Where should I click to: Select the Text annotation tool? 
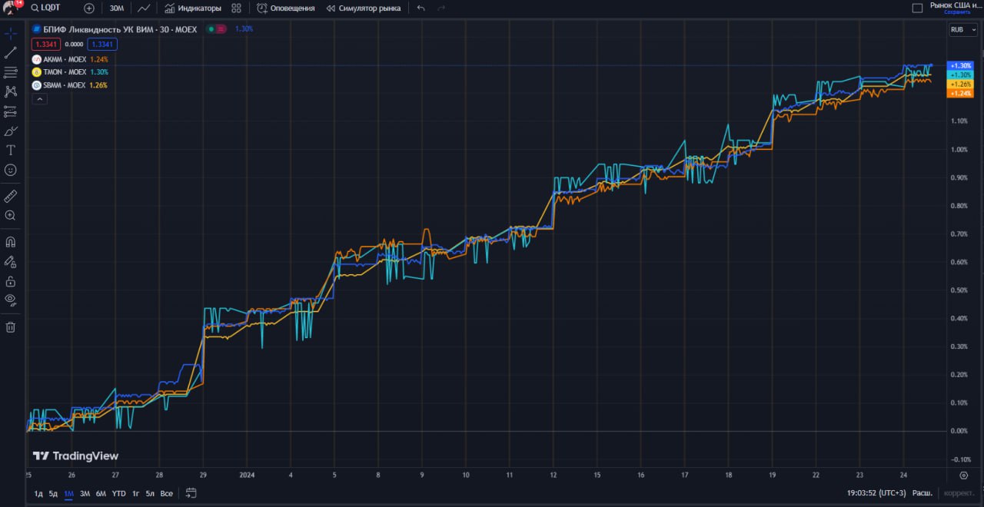click(x=11, y=150)
